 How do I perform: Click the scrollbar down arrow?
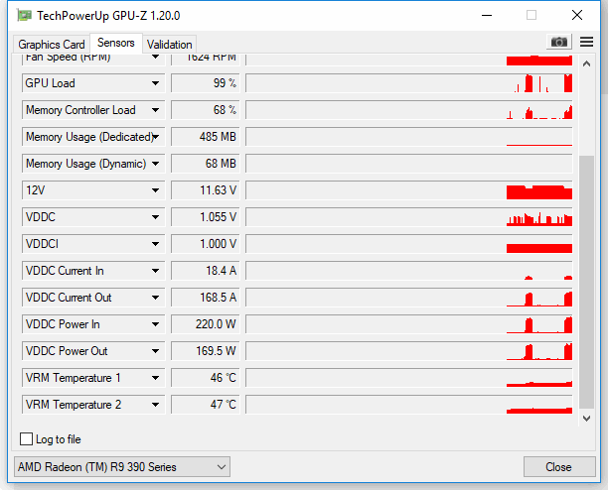[x=586, y=418]
